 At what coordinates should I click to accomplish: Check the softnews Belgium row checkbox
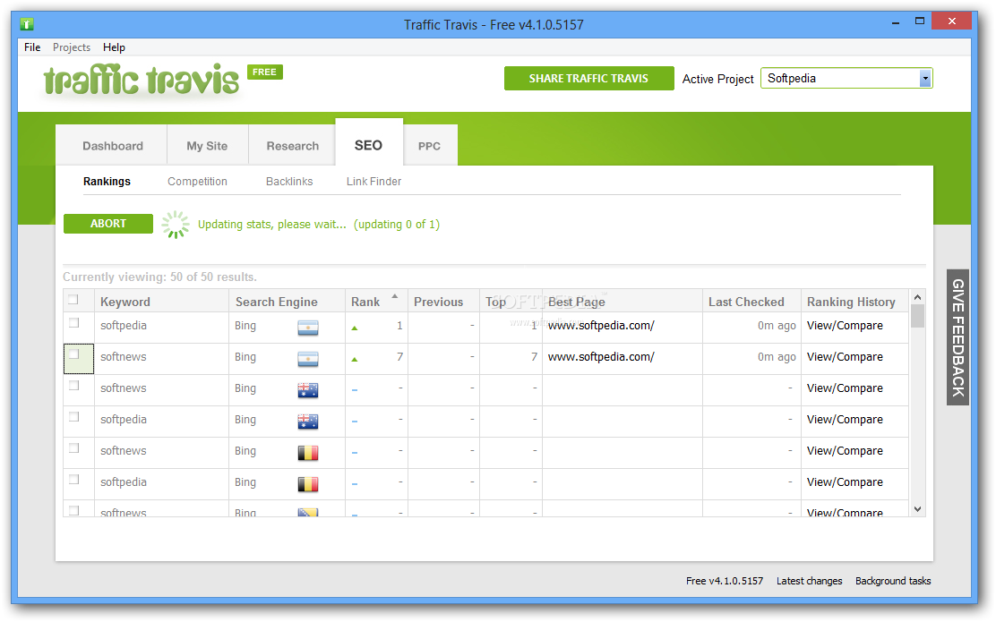[x=74, y=448]
